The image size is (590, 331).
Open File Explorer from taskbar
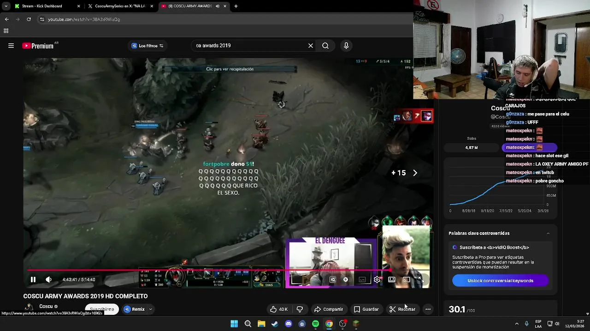pyautogui.click(x=261, y=324)
